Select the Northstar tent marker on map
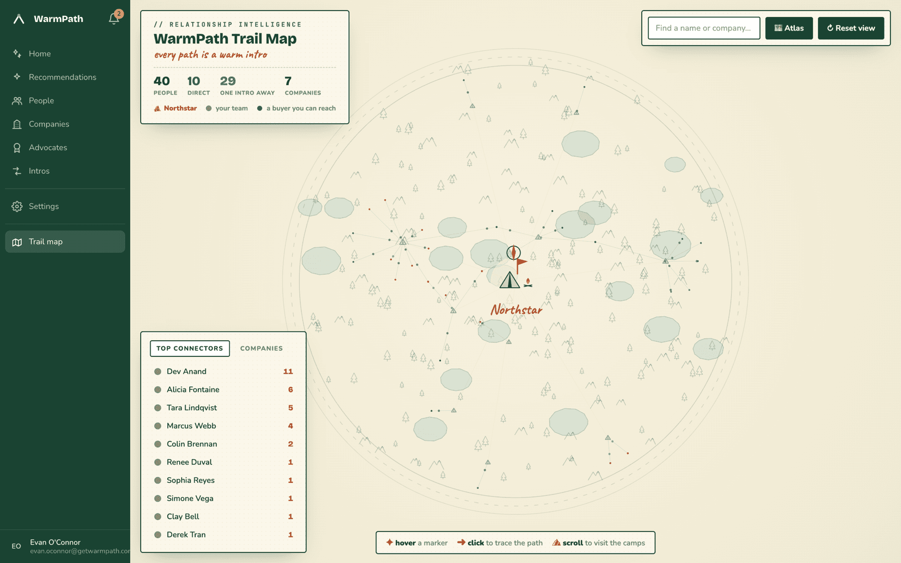901x563 pixels. pos(510,279)
